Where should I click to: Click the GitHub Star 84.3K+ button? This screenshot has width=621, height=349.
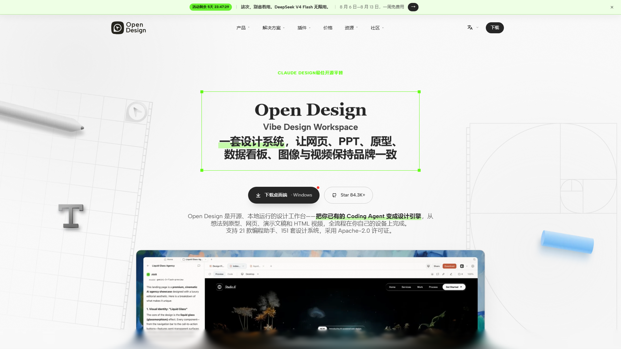coord(348,195)
